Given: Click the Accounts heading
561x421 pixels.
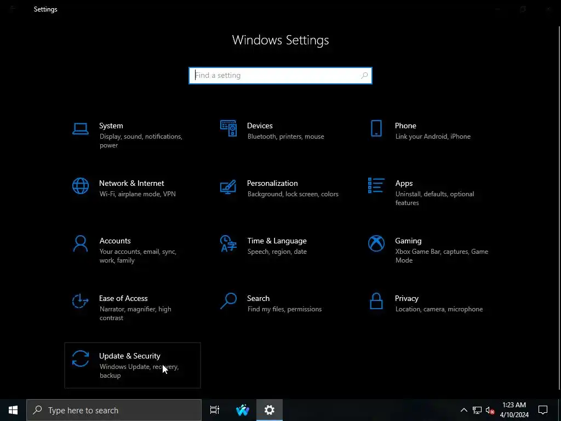Looking at the screenshot, I should tap(115, 241).
